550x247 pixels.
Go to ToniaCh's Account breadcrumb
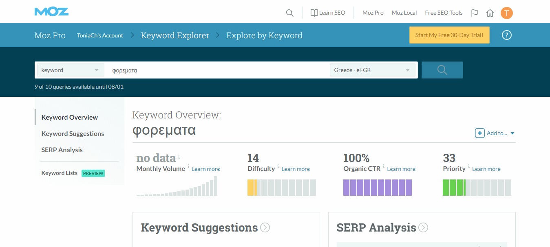pyautogui.click(x=100, y=35)
